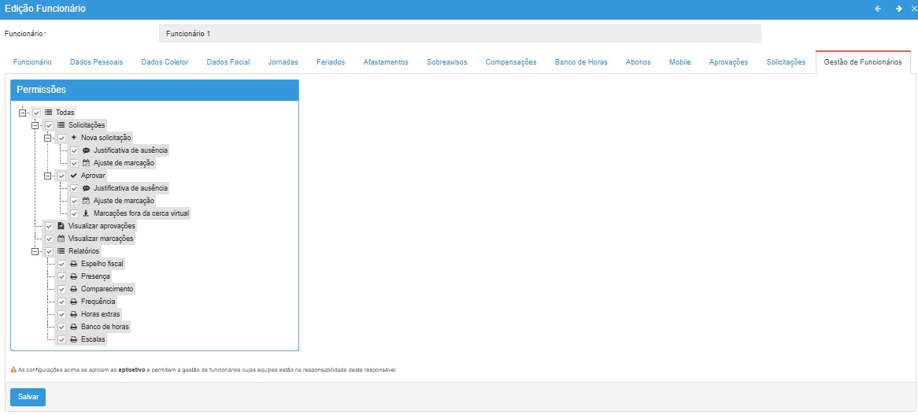Click the speech bubble icon under Aprovar

click(86, 188)
